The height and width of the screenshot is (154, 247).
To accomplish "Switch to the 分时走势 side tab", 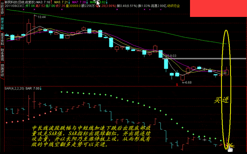I will (2, 8).
